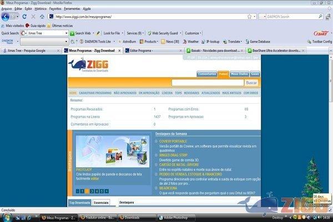This screenshot has height=222, width=333.
Task: Select the Essenciais tab
Action: (101, 203)
